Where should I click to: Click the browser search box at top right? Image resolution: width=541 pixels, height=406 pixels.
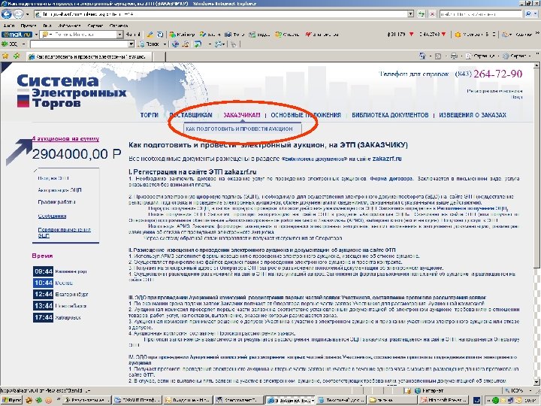(481, 14)
